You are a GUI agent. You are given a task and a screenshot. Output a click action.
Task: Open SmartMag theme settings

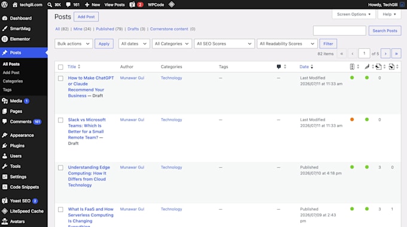(x=20, y=29)
